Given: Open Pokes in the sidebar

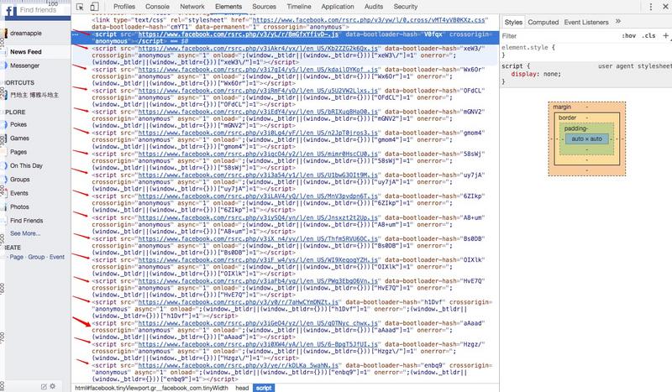Looking at the screenshot, I should click(x=18, y=124).
